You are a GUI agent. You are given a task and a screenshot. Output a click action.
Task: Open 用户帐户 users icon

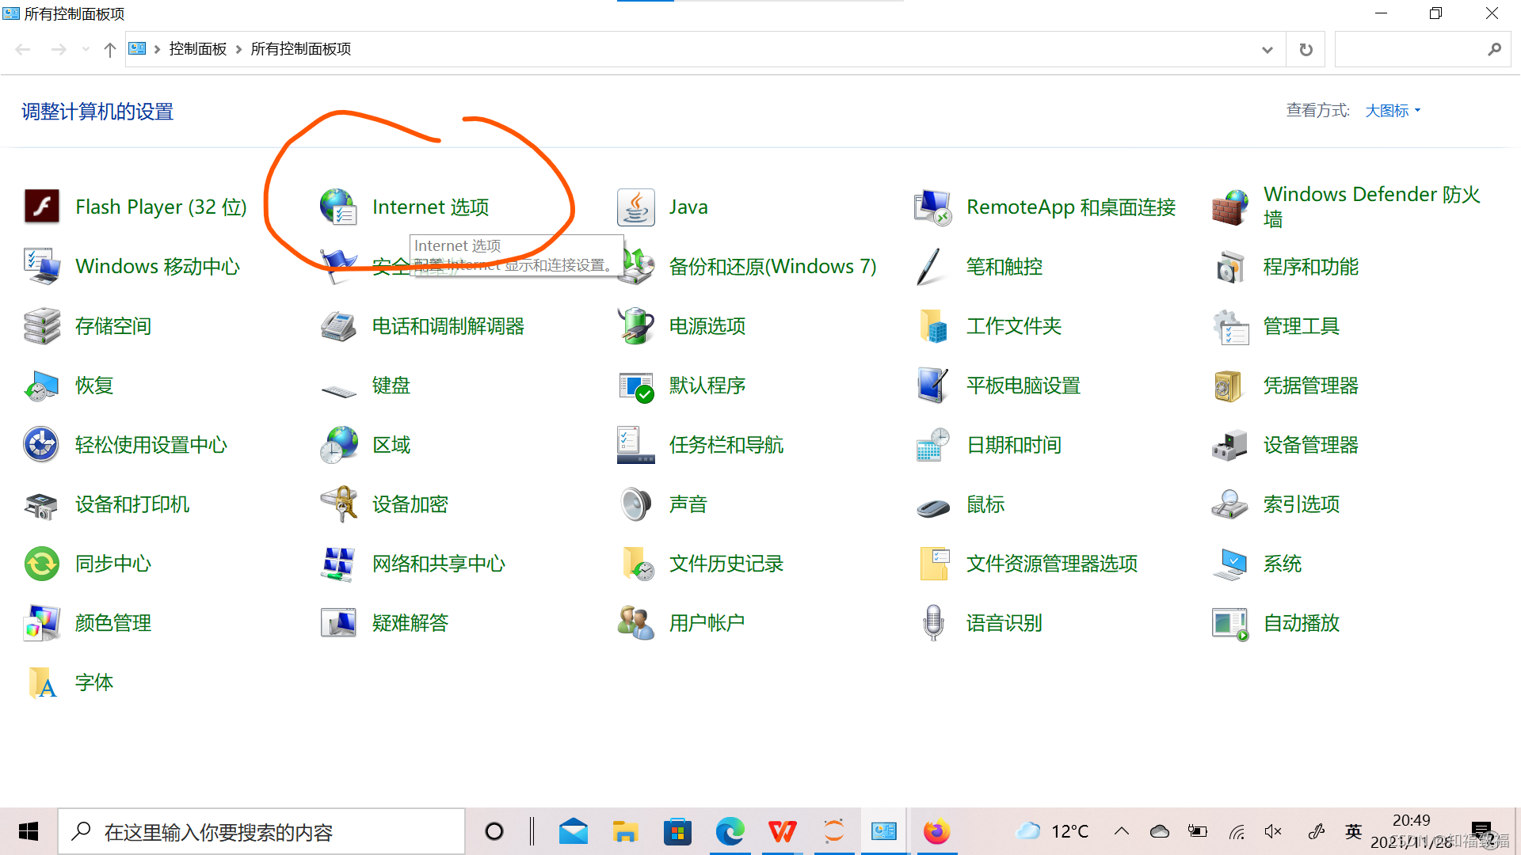(636, 623)
